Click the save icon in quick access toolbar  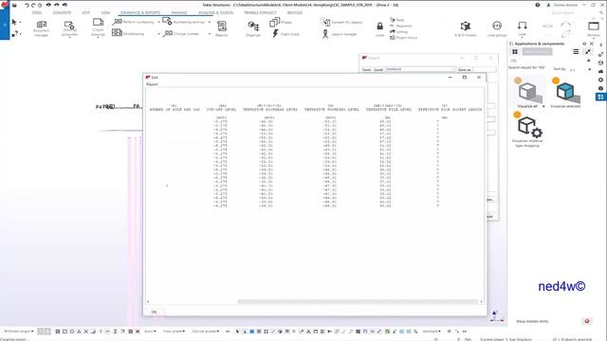click(14, 5)
